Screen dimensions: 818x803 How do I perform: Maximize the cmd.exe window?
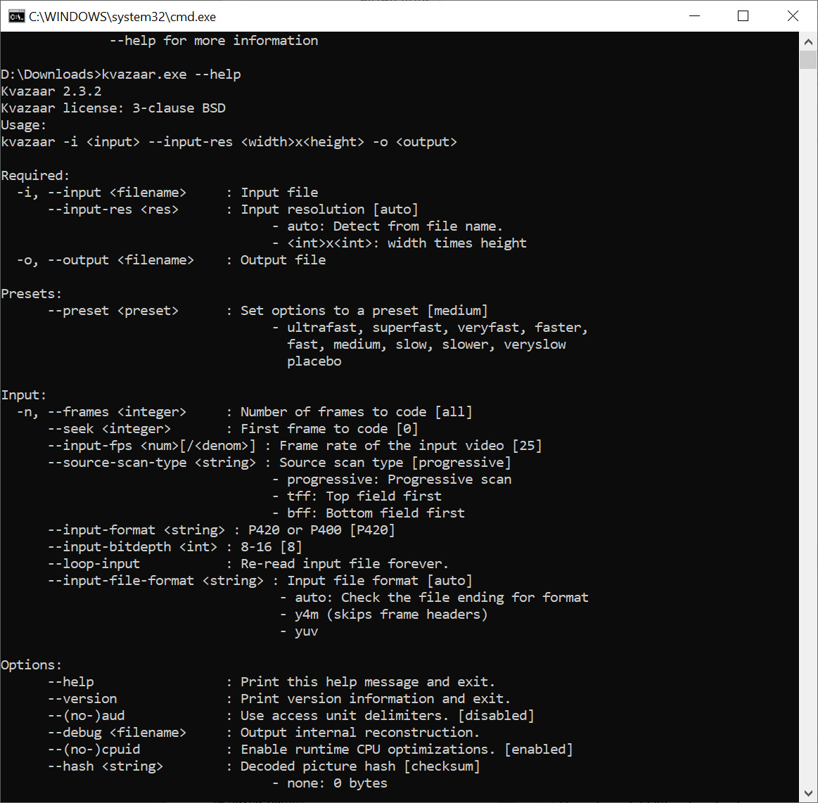point(743,16)
